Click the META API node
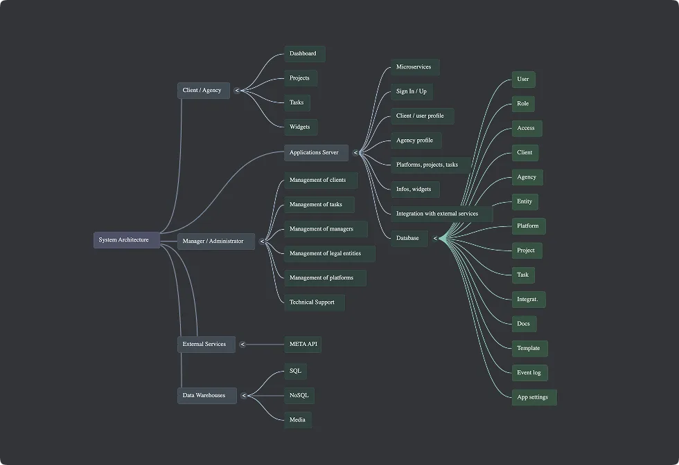Screen dimensions: 679x465 [x=303, y=344]
